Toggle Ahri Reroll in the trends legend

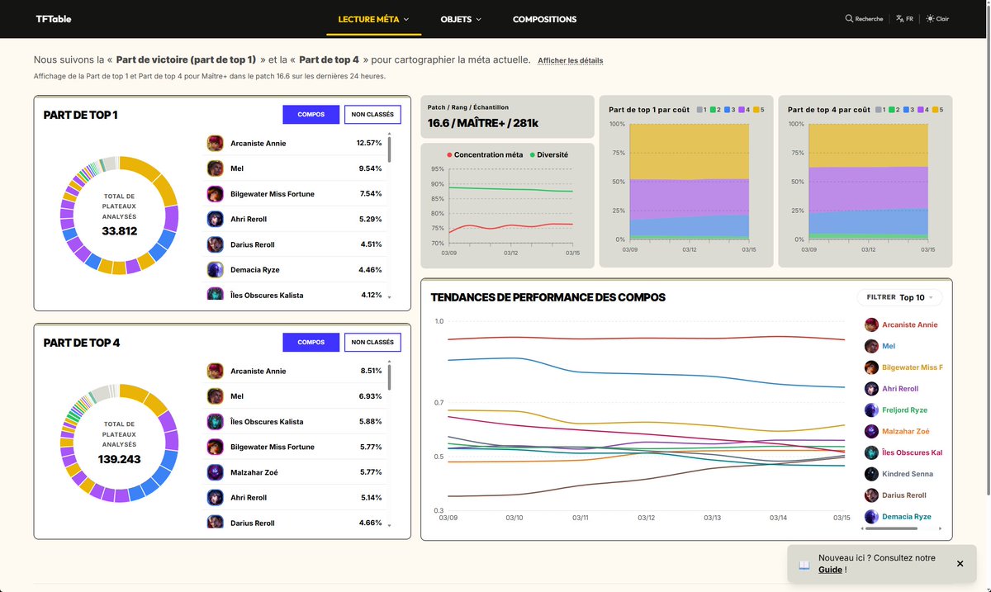(892, 389)
